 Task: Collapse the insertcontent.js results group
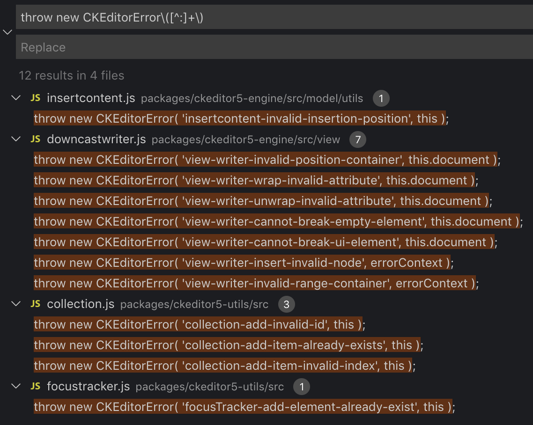(x=16, y=98)
